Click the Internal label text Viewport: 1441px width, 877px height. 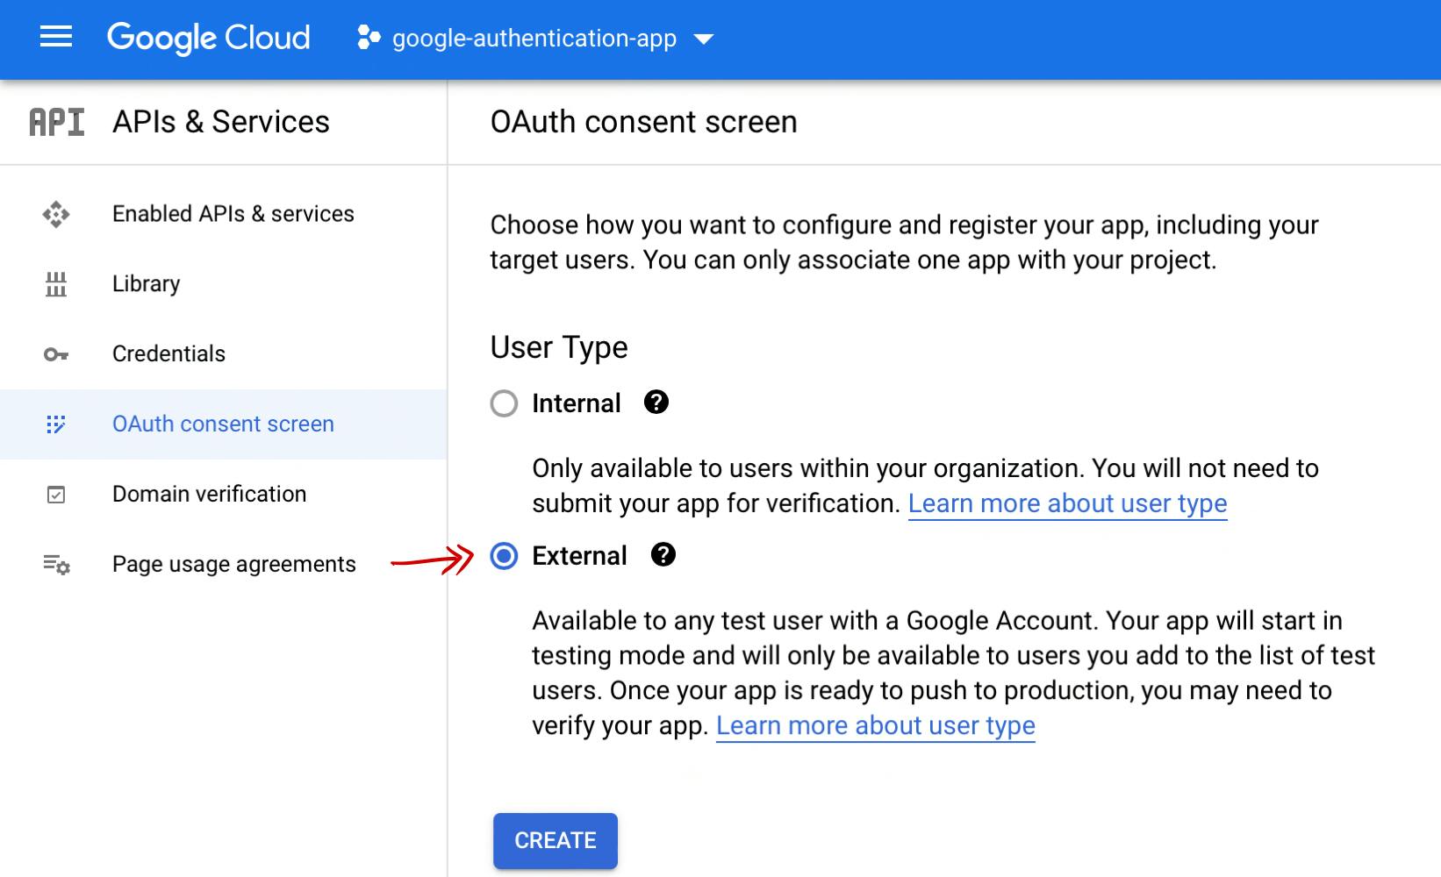[x=577, y=403]
